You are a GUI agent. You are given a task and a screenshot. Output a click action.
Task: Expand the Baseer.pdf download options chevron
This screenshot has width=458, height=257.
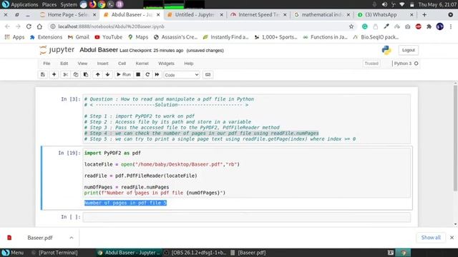click(72, 238)
